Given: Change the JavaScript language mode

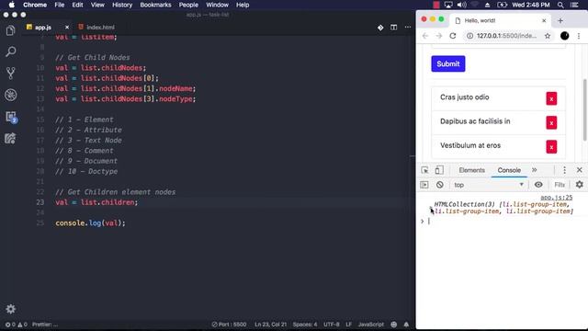Looking at the screenshot, I should point(371,325).
